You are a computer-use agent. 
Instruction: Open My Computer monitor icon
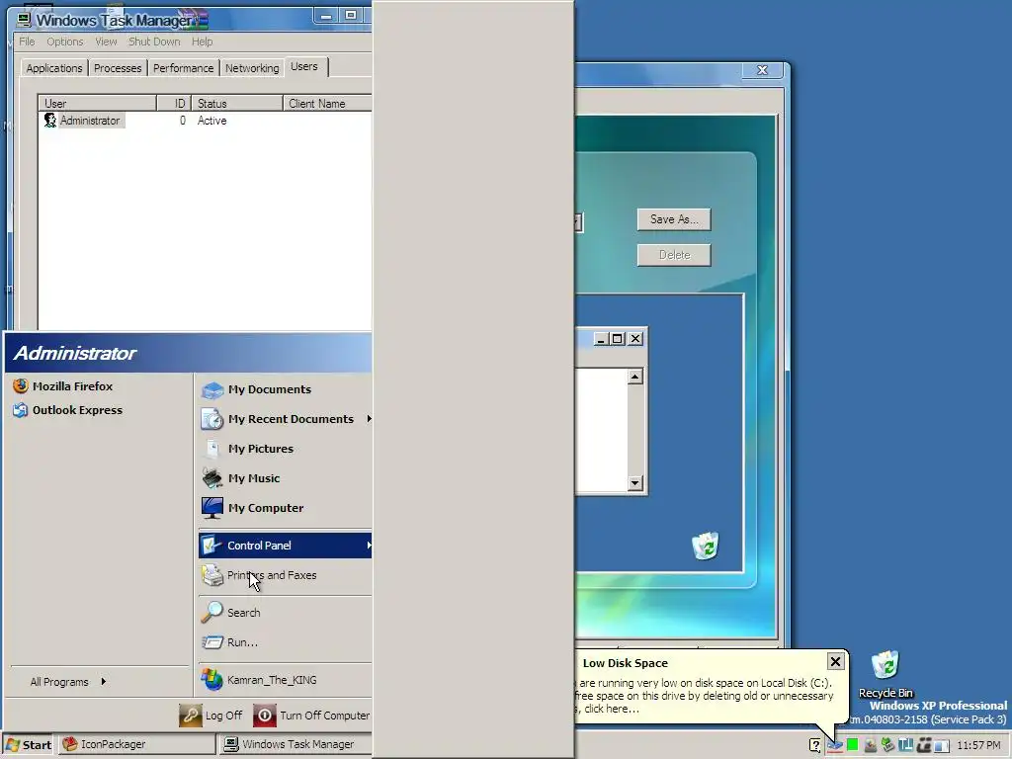pos(211,508)
